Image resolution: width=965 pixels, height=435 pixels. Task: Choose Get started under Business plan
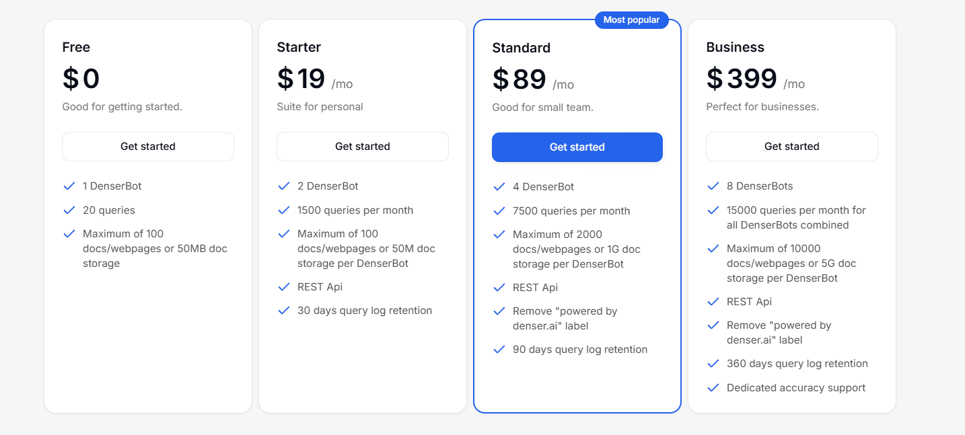coord(791,147)
